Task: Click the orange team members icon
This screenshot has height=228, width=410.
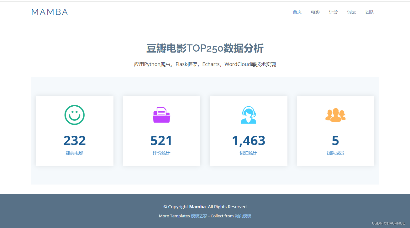Action: tap(335, 115)
